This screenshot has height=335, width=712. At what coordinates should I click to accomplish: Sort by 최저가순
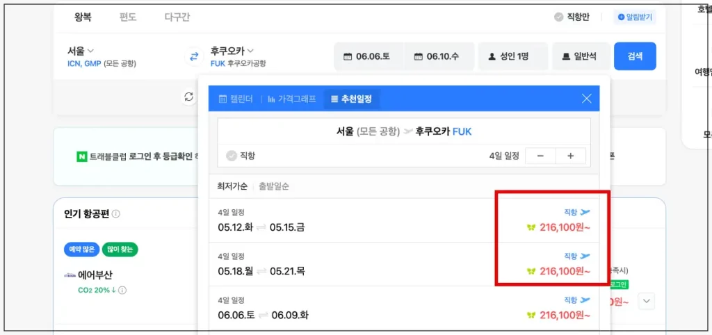pyautogui.click(x=232, y=186)
